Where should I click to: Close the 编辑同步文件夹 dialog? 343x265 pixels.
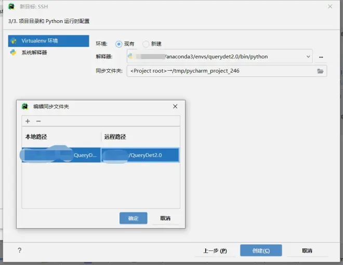175,107
